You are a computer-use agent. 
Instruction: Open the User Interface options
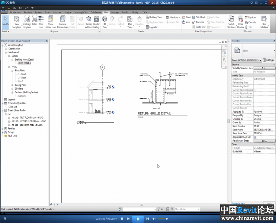click(264, 22)
